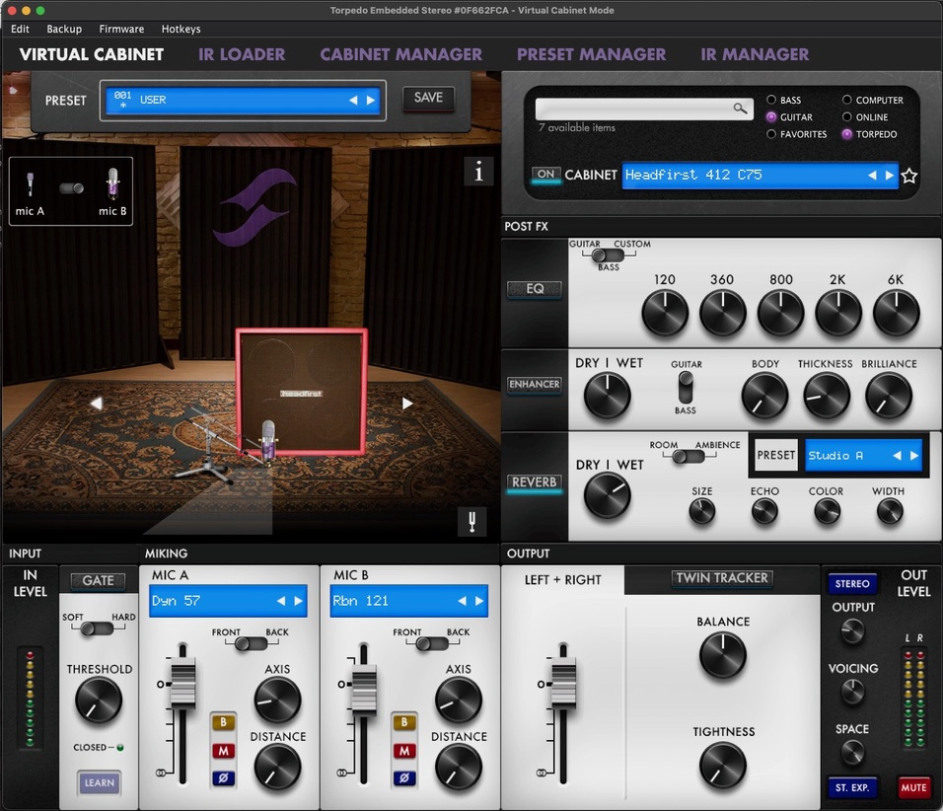
Task: Switch to the IR LOADER tab
Action: (x=242, y=54)
